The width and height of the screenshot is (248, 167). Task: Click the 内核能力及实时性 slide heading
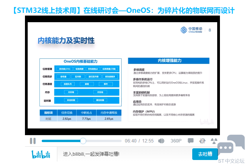click(x=66, y=40)
